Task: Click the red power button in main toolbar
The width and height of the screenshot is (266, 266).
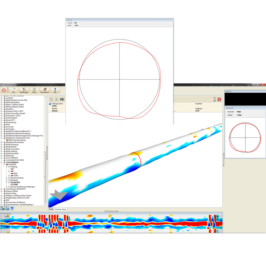Action: [x=4, y=90]
